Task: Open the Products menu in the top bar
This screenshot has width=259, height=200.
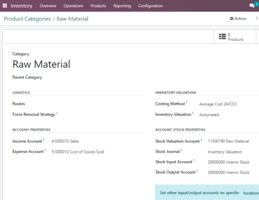Action: pyautogui.click(x=98, y=6)
